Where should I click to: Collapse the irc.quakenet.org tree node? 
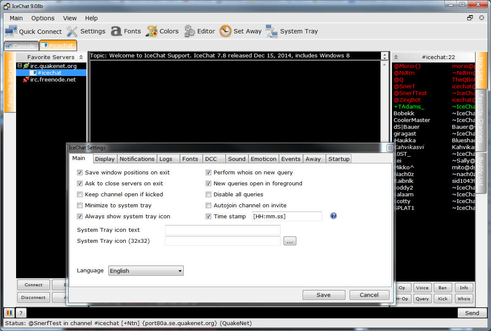19,65
